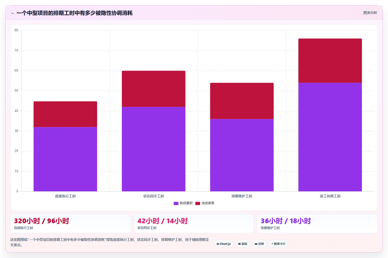Click the red bar segment for 返工协调工时
The image size is (388, 258).
point(330,61)
